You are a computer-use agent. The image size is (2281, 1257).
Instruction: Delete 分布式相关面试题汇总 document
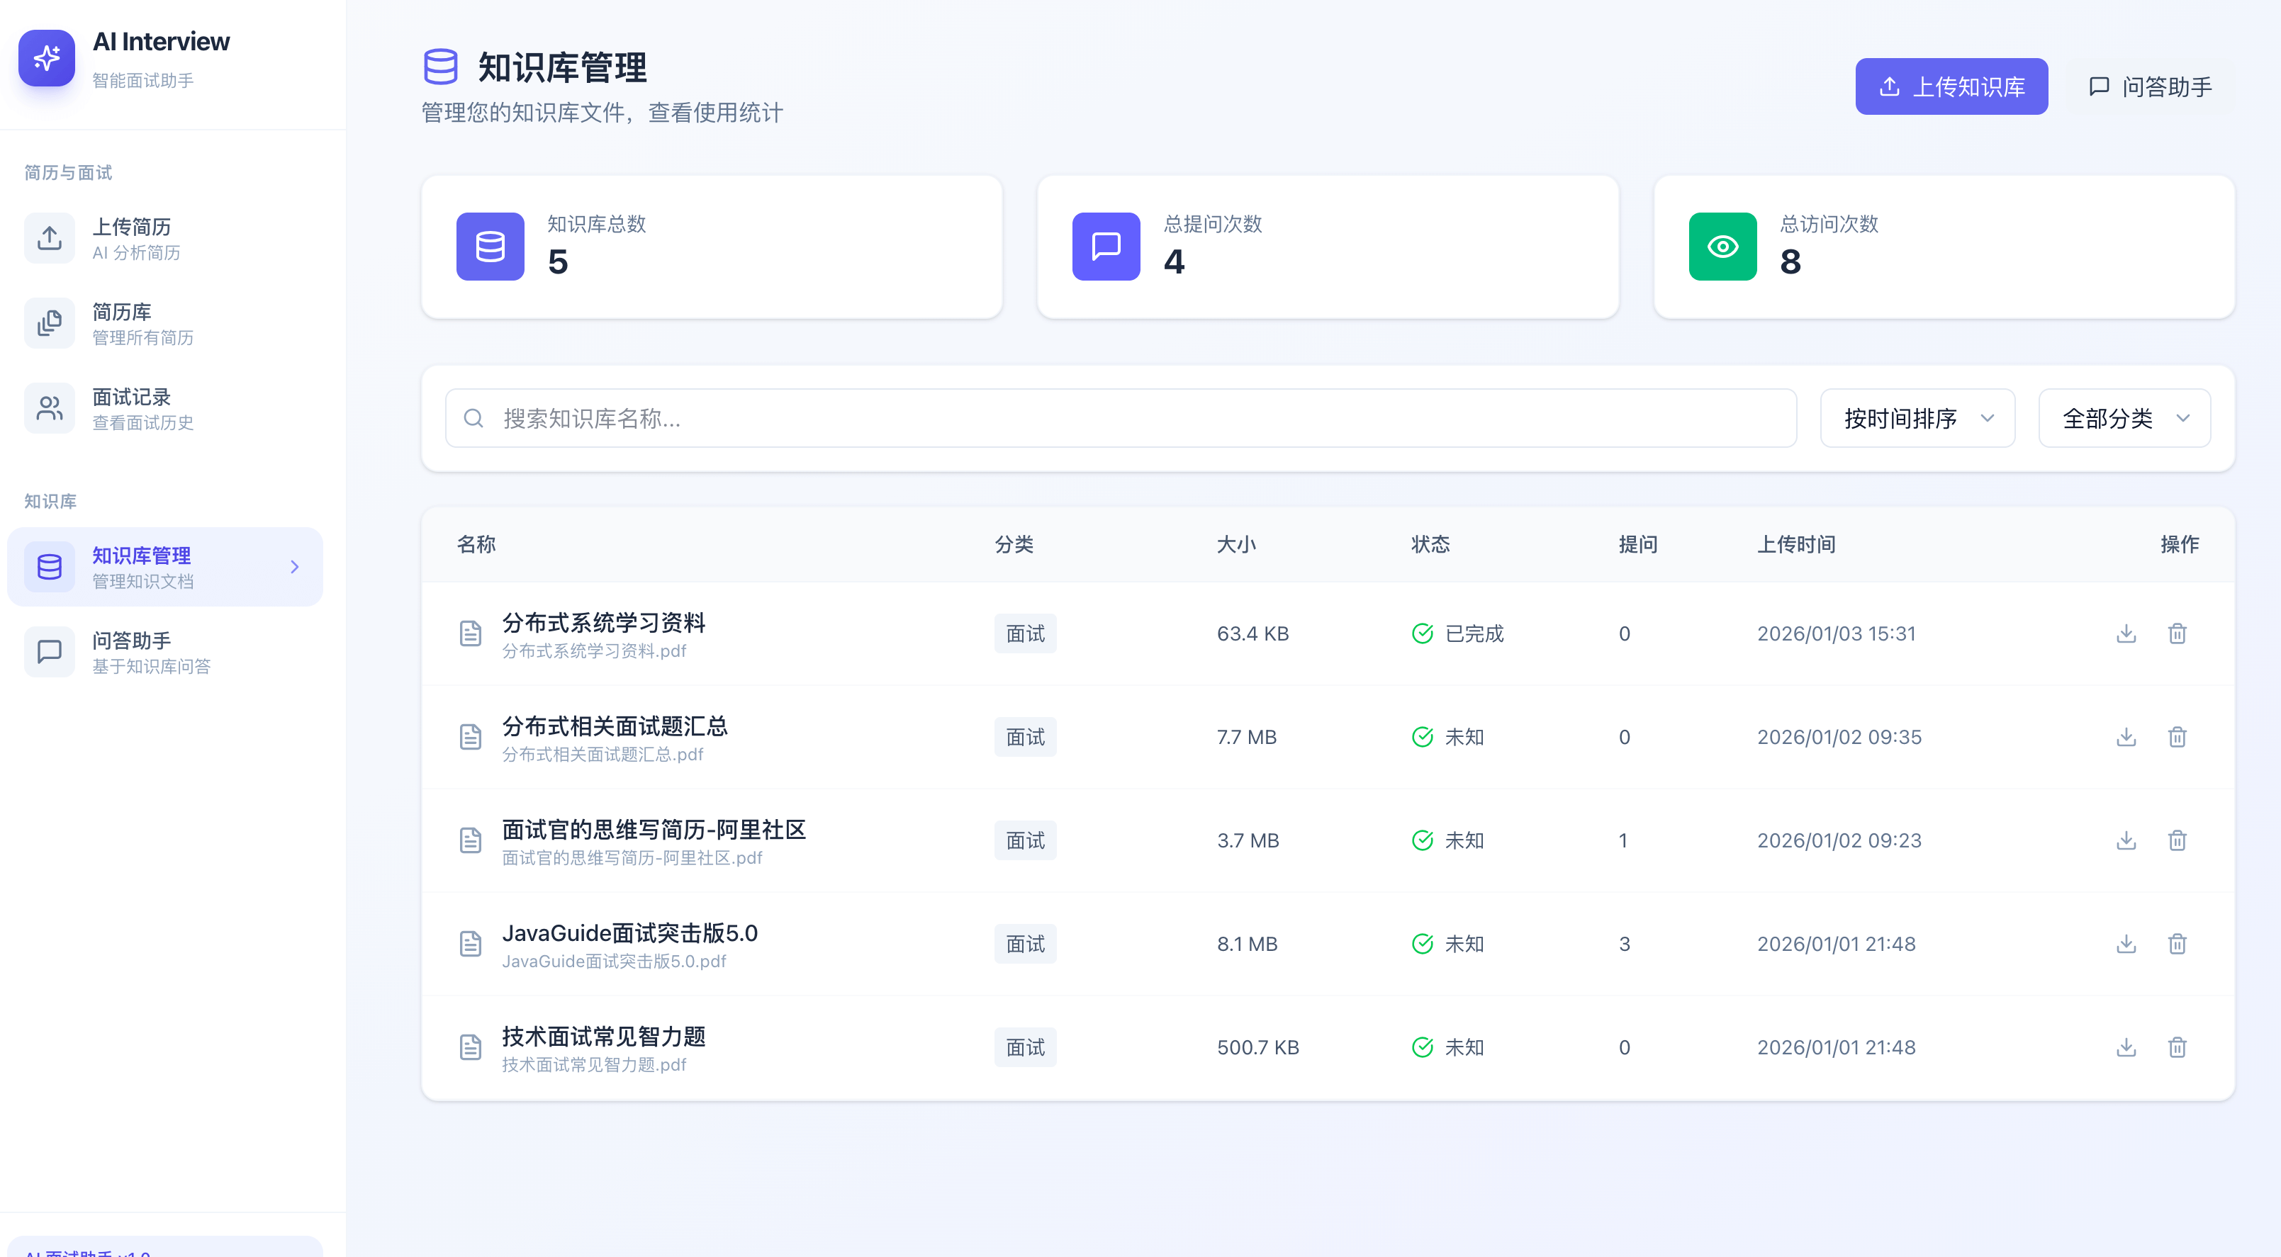[2178, 736]
